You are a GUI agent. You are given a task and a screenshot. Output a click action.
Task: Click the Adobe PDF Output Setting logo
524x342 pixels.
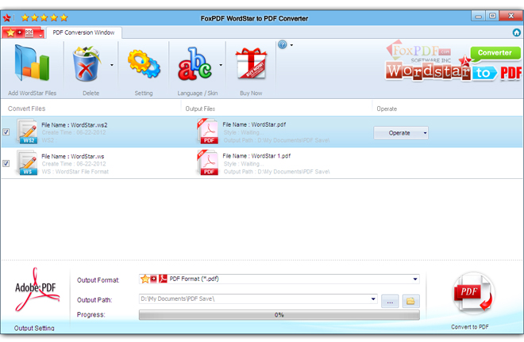point(37,289)
